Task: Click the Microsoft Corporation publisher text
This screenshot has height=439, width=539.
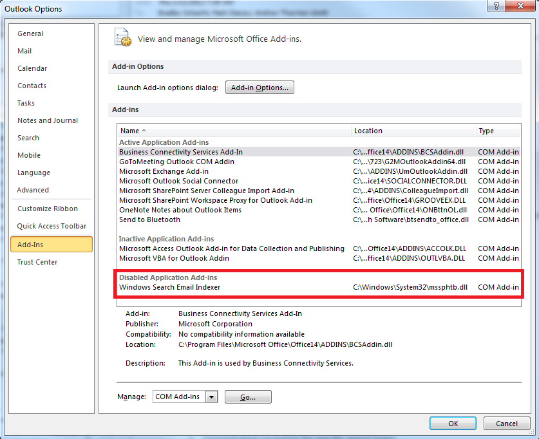Action: pyautogui.click(x=215, y=324)
